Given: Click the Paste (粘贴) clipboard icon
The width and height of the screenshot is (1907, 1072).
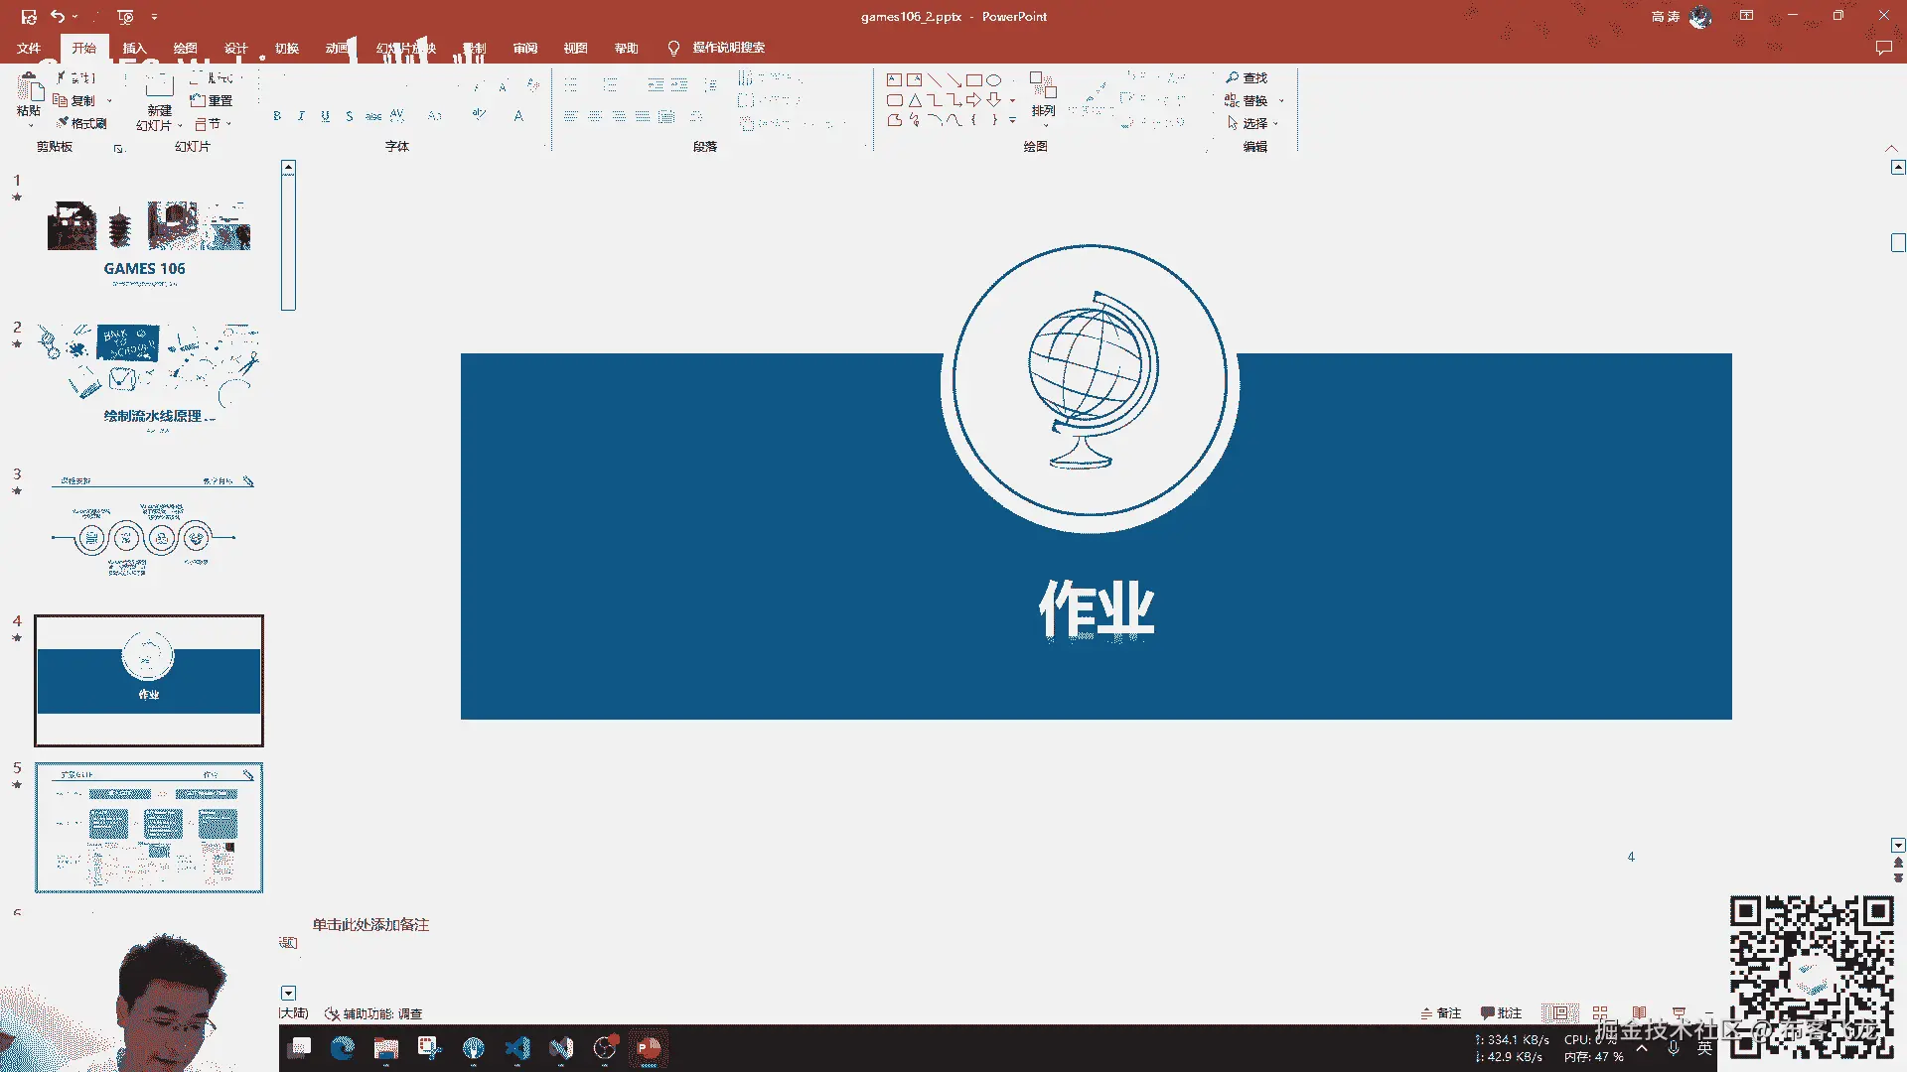Looking at the screenshot, I should pyautogui.click(x=29, y=87).
